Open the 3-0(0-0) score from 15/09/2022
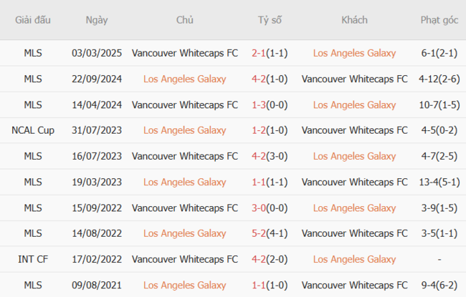This screenshot has width=466, height=297. (x=270, y=208)
